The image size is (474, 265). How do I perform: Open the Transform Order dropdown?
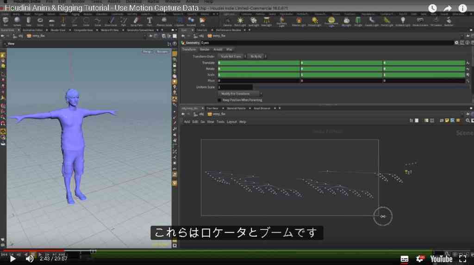(232, 56)
